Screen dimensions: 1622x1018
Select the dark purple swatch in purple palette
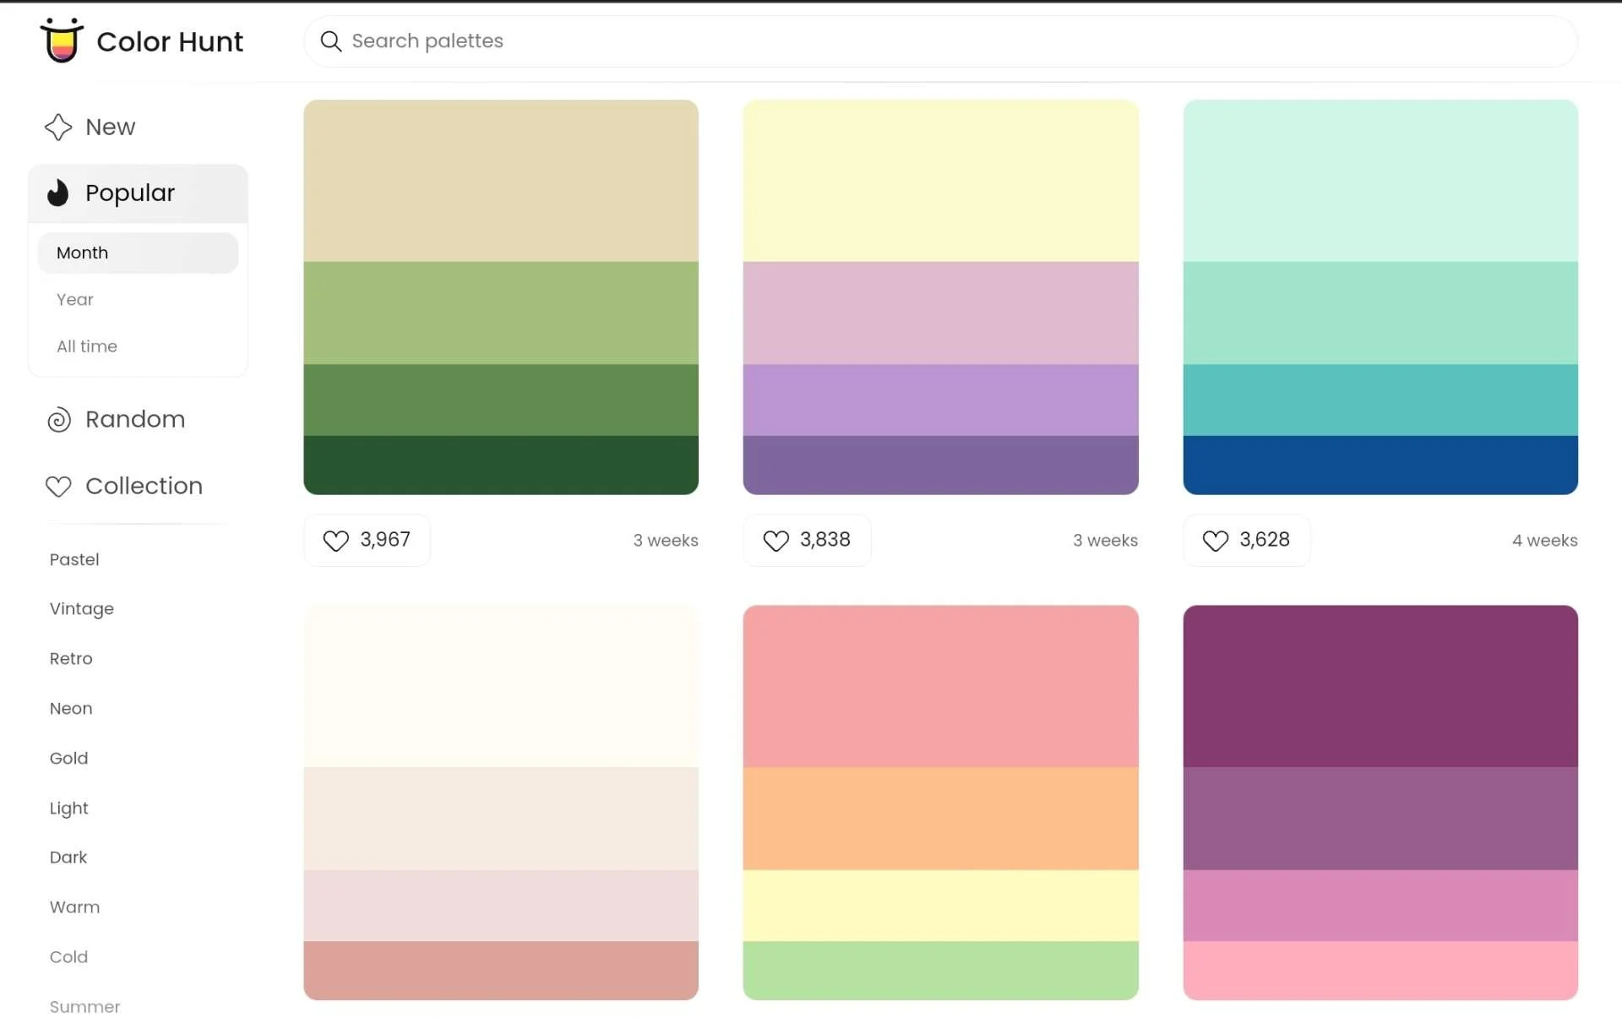tap(940, 465)
